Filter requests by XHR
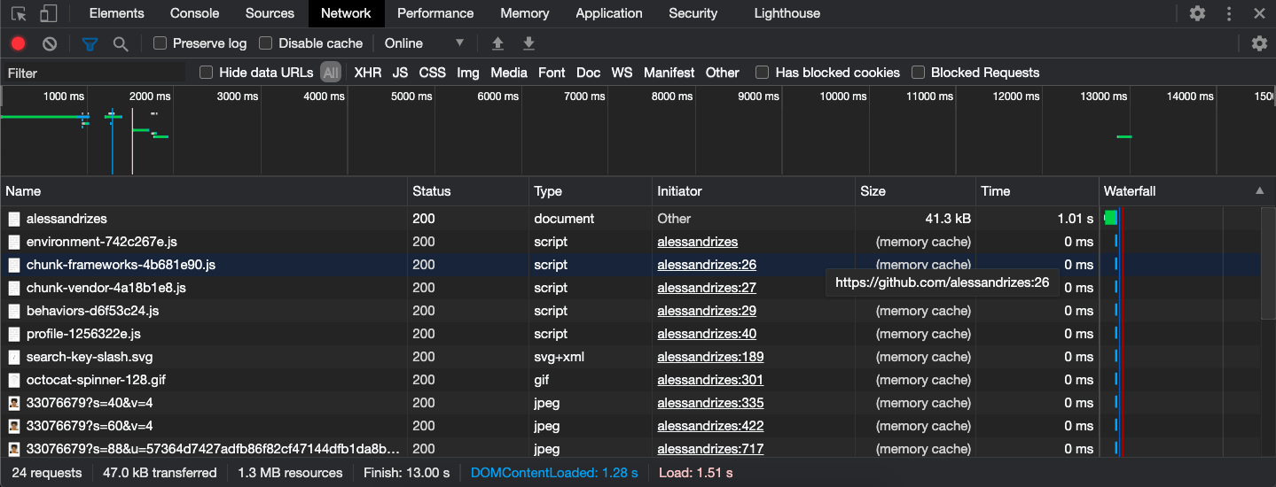The image size is (1276, 487). pos(368,73)
